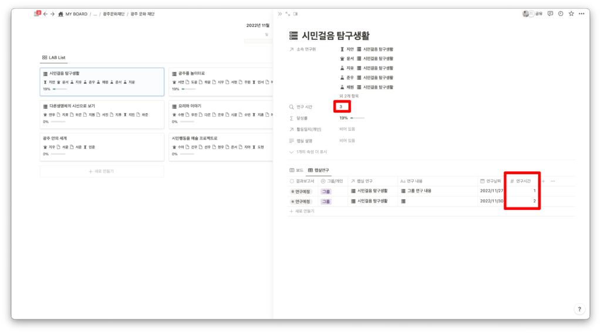Open member 지유 relation in properties
Image resolution: width=601 pixels, height=333 pixels.
[x=366, y=68]
